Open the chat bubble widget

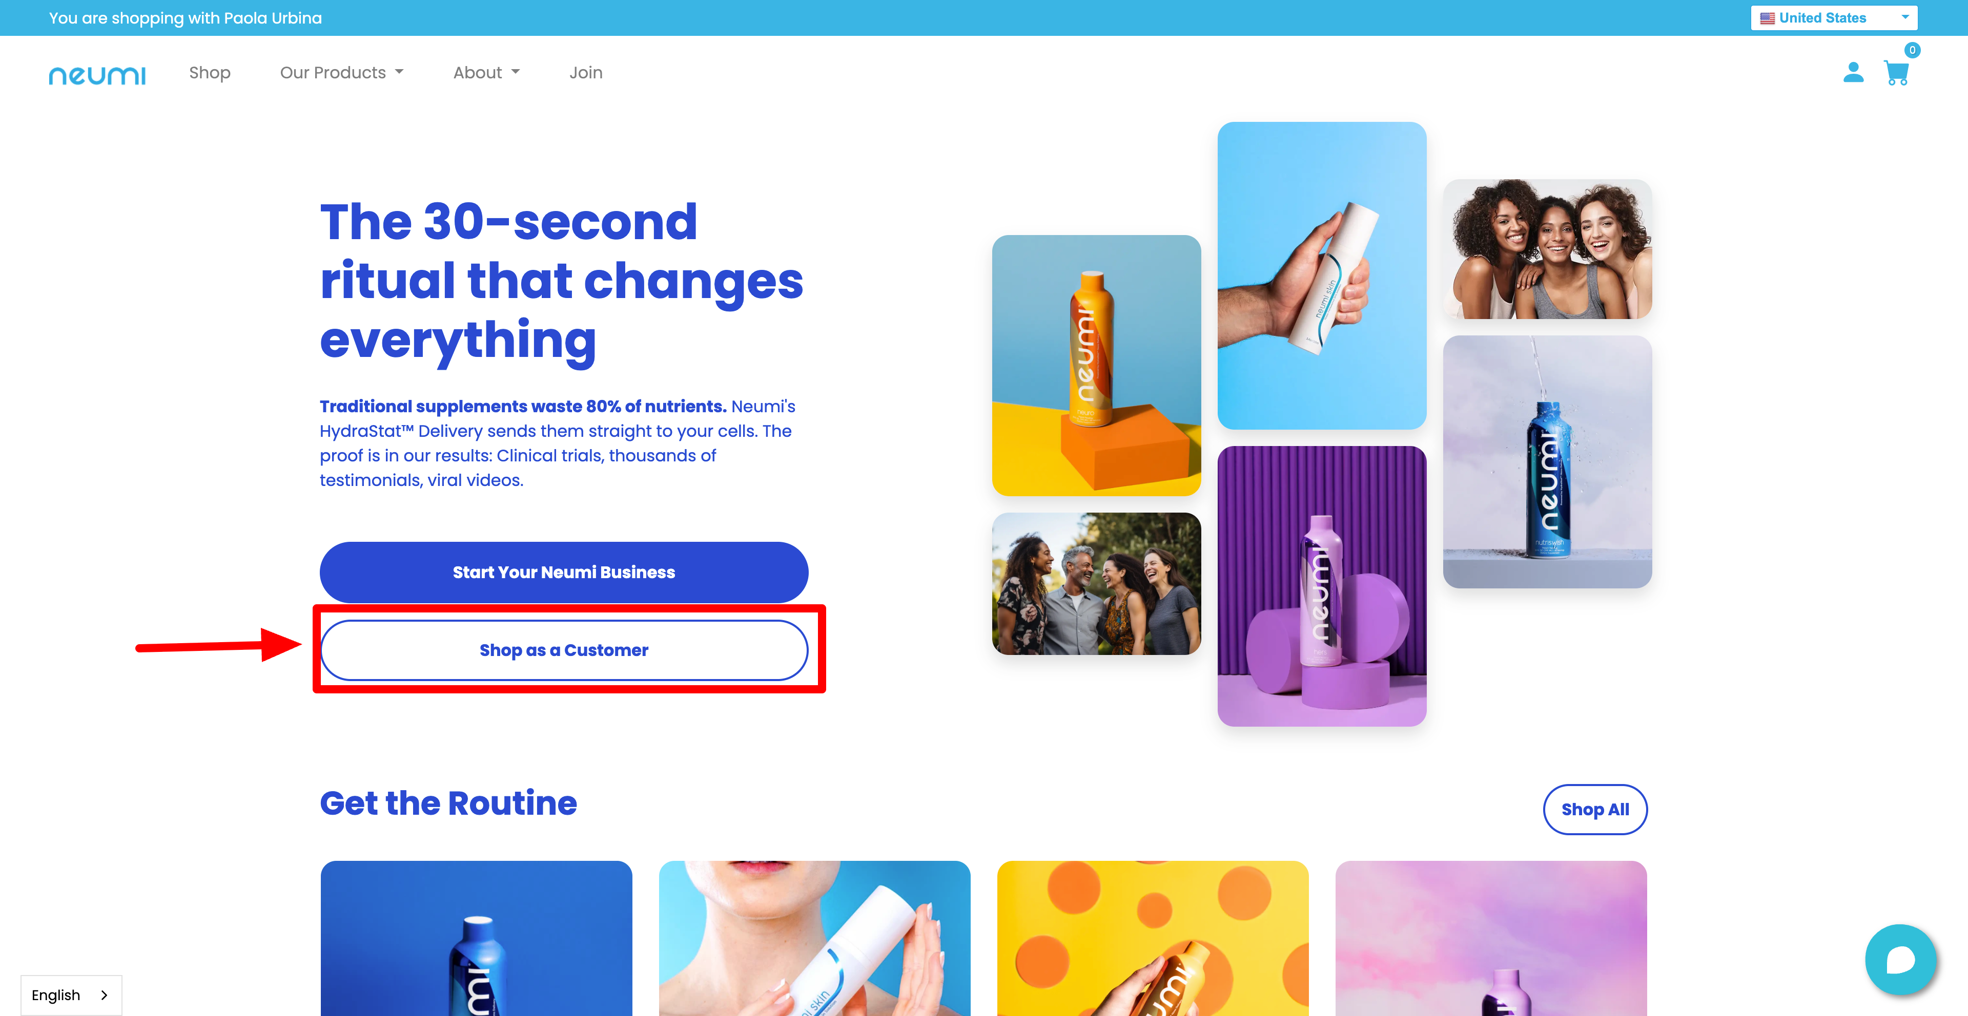click(x=1900, y=960)
